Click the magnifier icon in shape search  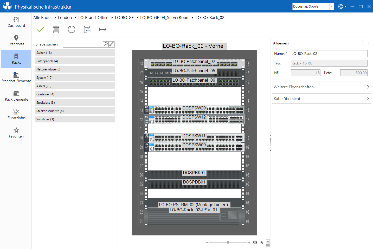pyautogui.click(x=106, y=44)
